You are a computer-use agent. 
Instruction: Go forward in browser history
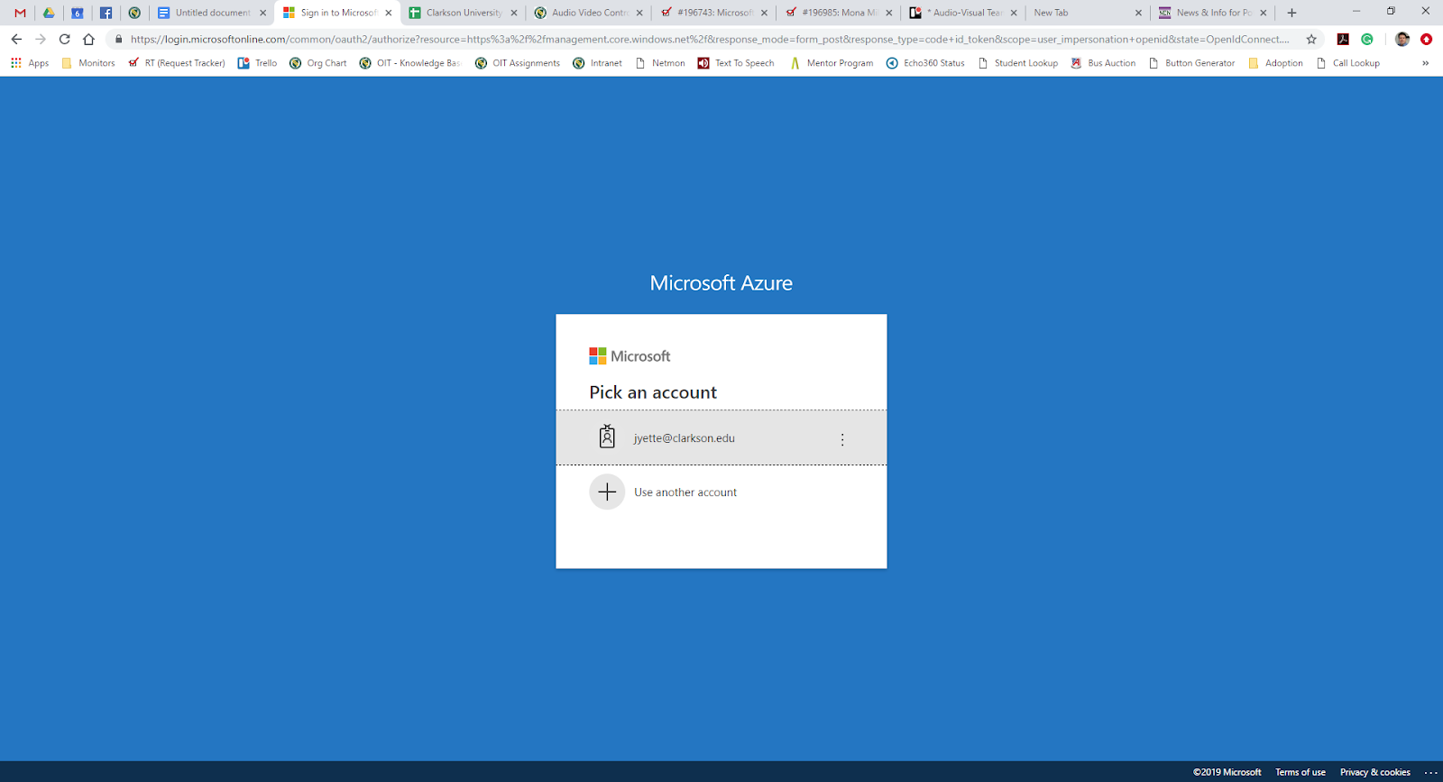tap(41, 39)
